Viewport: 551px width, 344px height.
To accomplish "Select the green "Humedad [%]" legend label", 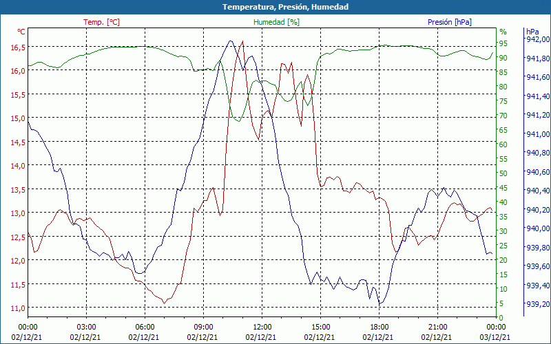I will (277, 22).
